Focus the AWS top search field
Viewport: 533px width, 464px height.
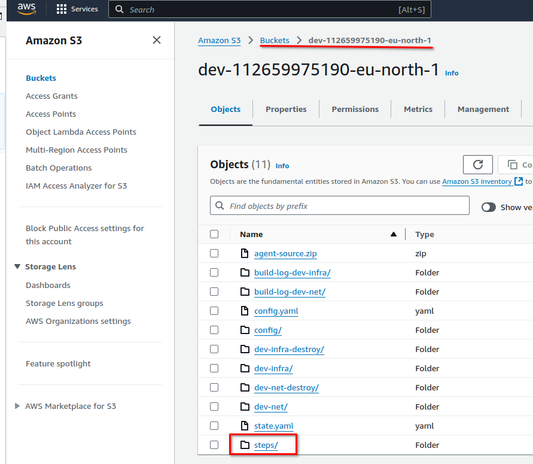270,9
